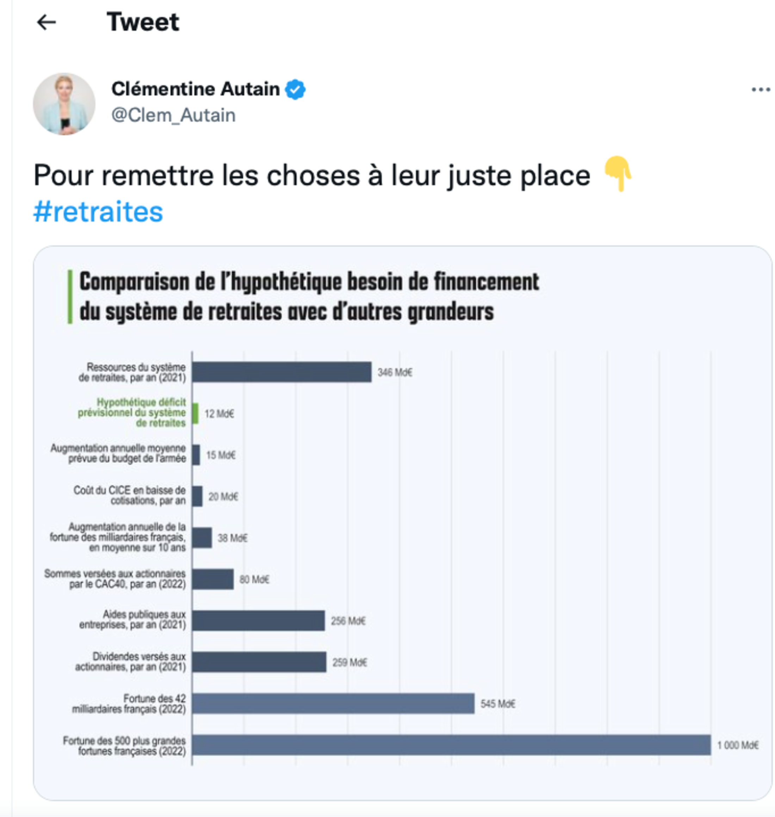Click the Tweet header title
The width and height of the screenshot is (775, 817).
point(143,22)
